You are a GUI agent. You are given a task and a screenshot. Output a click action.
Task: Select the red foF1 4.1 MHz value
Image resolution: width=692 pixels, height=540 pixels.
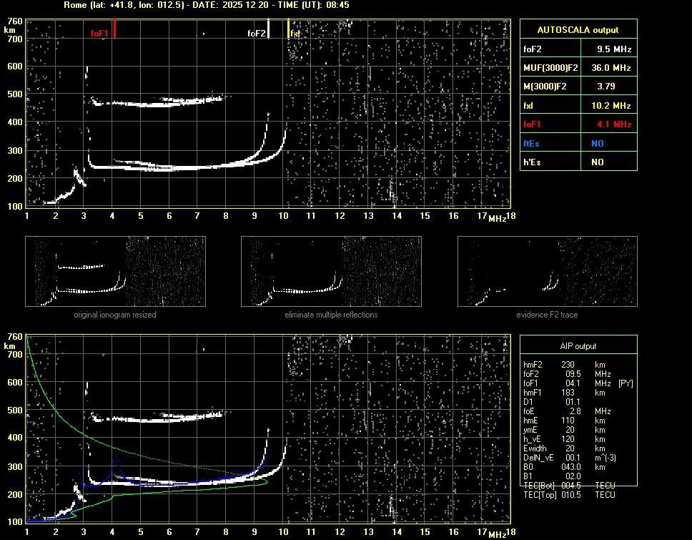click(x=614, y=124)
